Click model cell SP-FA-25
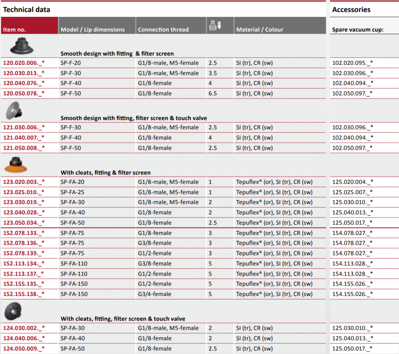The width and height of the screenshot is (399, 354). point(72,192)
